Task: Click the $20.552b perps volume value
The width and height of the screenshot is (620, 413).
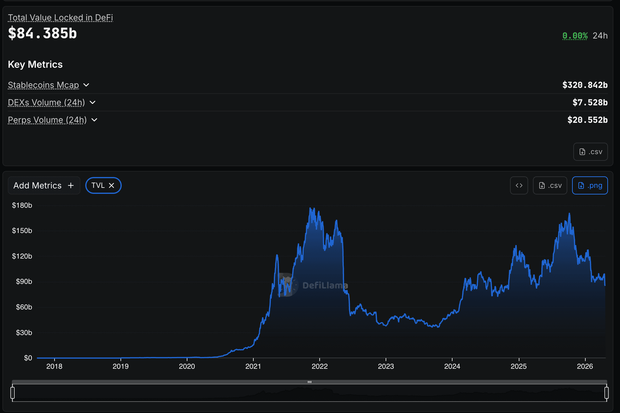Action: 587,120
